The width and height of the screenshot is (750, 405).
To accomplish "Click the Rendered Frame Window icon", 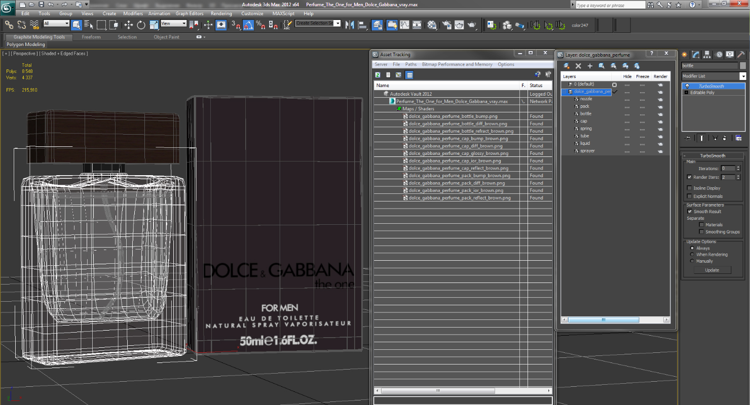I will click(x=459, y=25).
